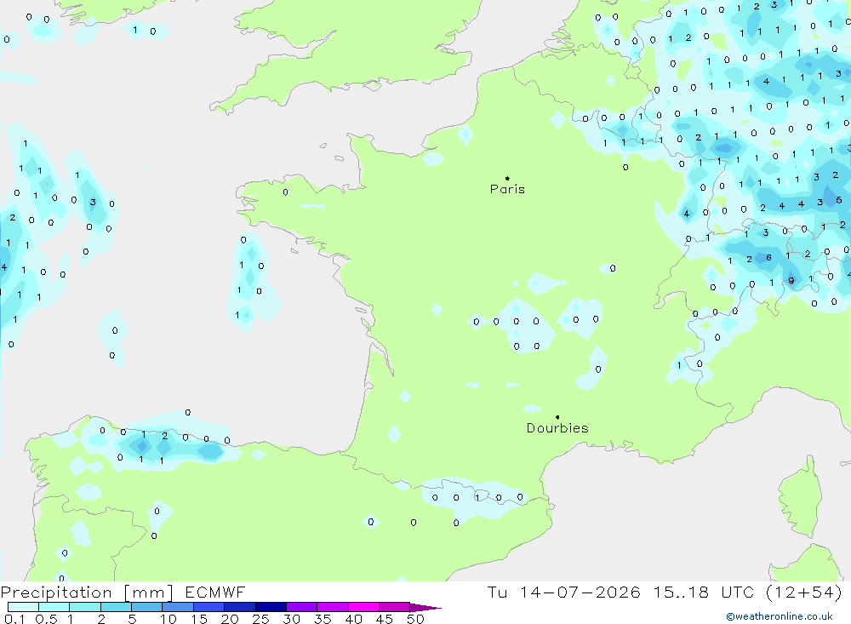
Task: Click the 9 mm precipitation value near the Alps
Action: (791, 281)
